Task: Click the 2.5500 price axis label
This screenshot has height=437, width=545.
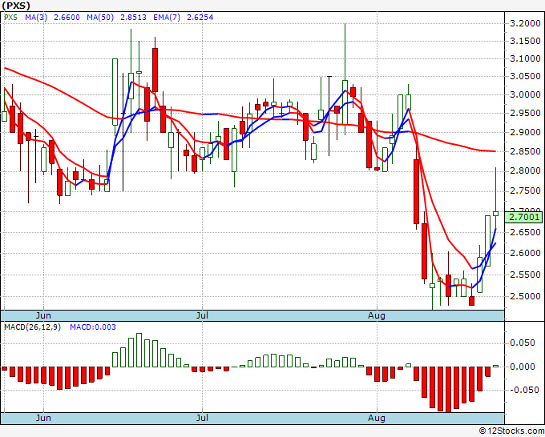Action: click(525, 275)
